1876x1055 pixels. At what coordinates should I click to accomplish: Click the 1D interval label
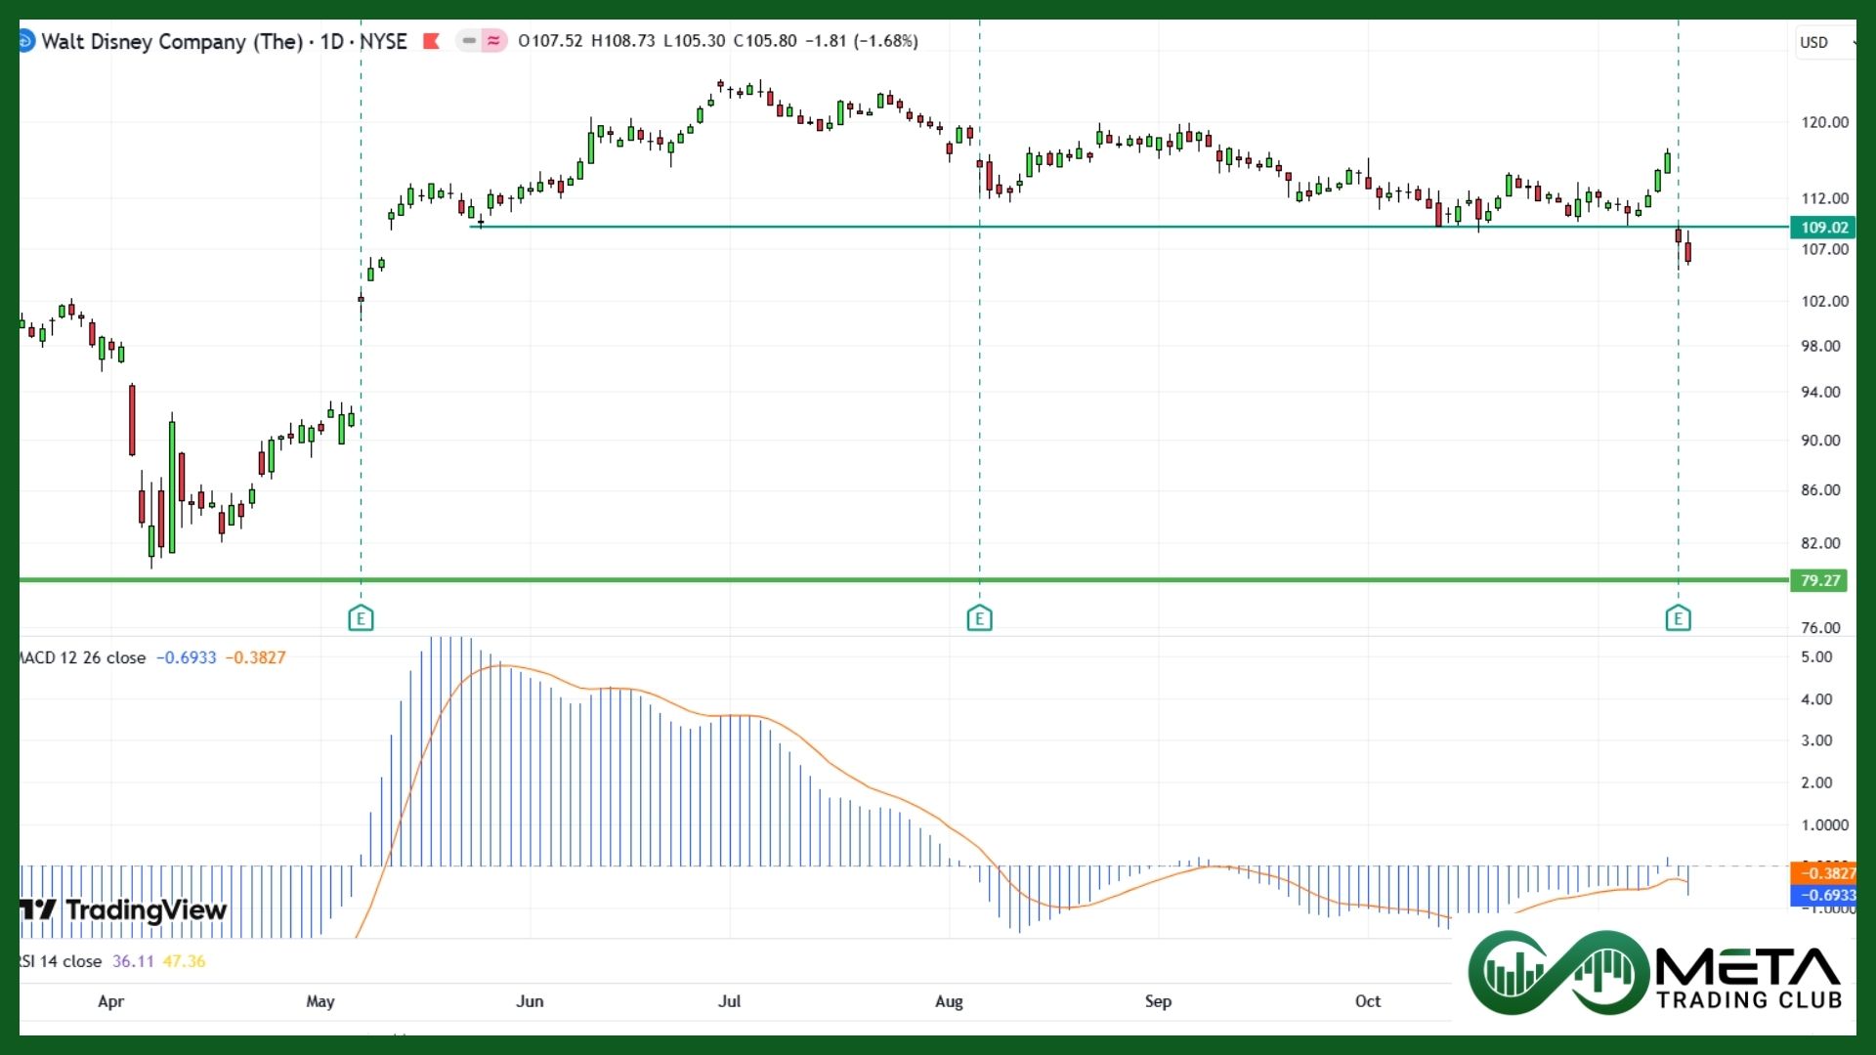tap(332, 41)
